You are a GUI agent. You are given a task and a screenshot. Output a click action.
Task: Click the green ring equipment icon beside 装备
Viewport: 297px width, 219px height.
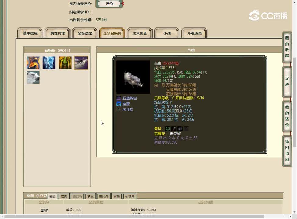[x=167, y=129]
